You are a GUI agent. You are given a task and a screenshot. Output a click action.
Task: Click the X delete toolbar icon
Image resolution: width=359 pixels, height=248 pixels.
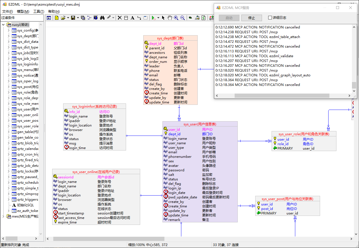(120, 18)
